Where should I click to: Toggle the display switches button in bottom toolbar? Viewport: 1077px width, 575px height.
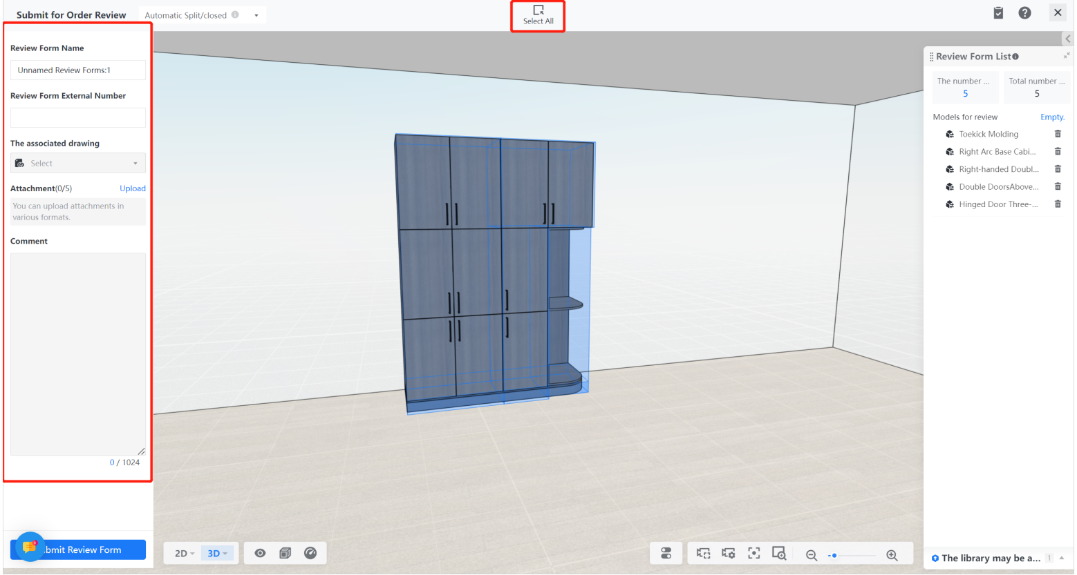pyautogui.click(x=666, y=554)
